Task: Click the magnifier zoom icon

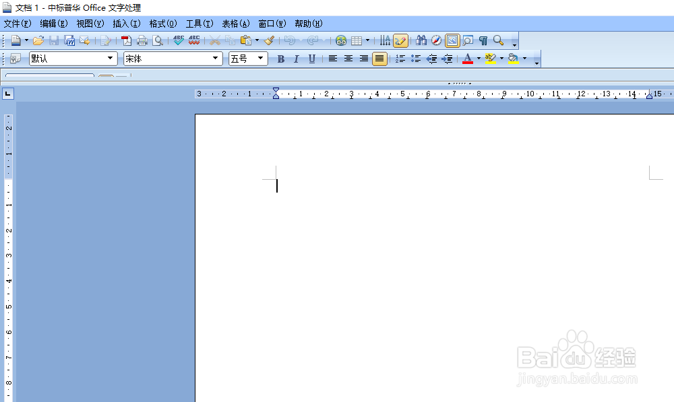Action: [x=499, y=40]
